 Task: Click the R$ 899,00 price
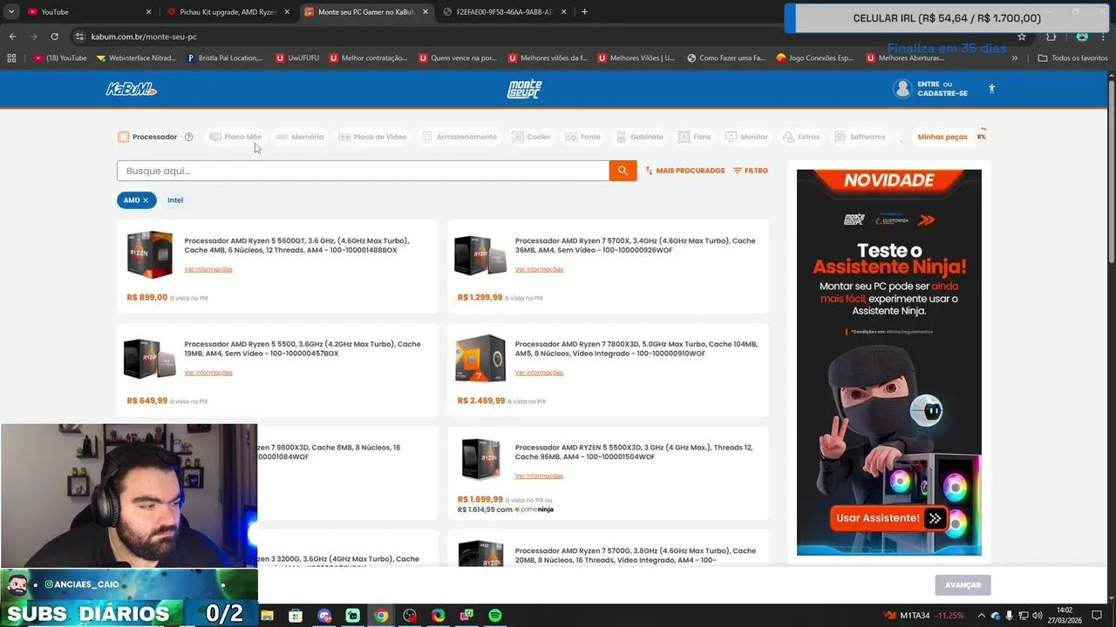click(147, 297)
